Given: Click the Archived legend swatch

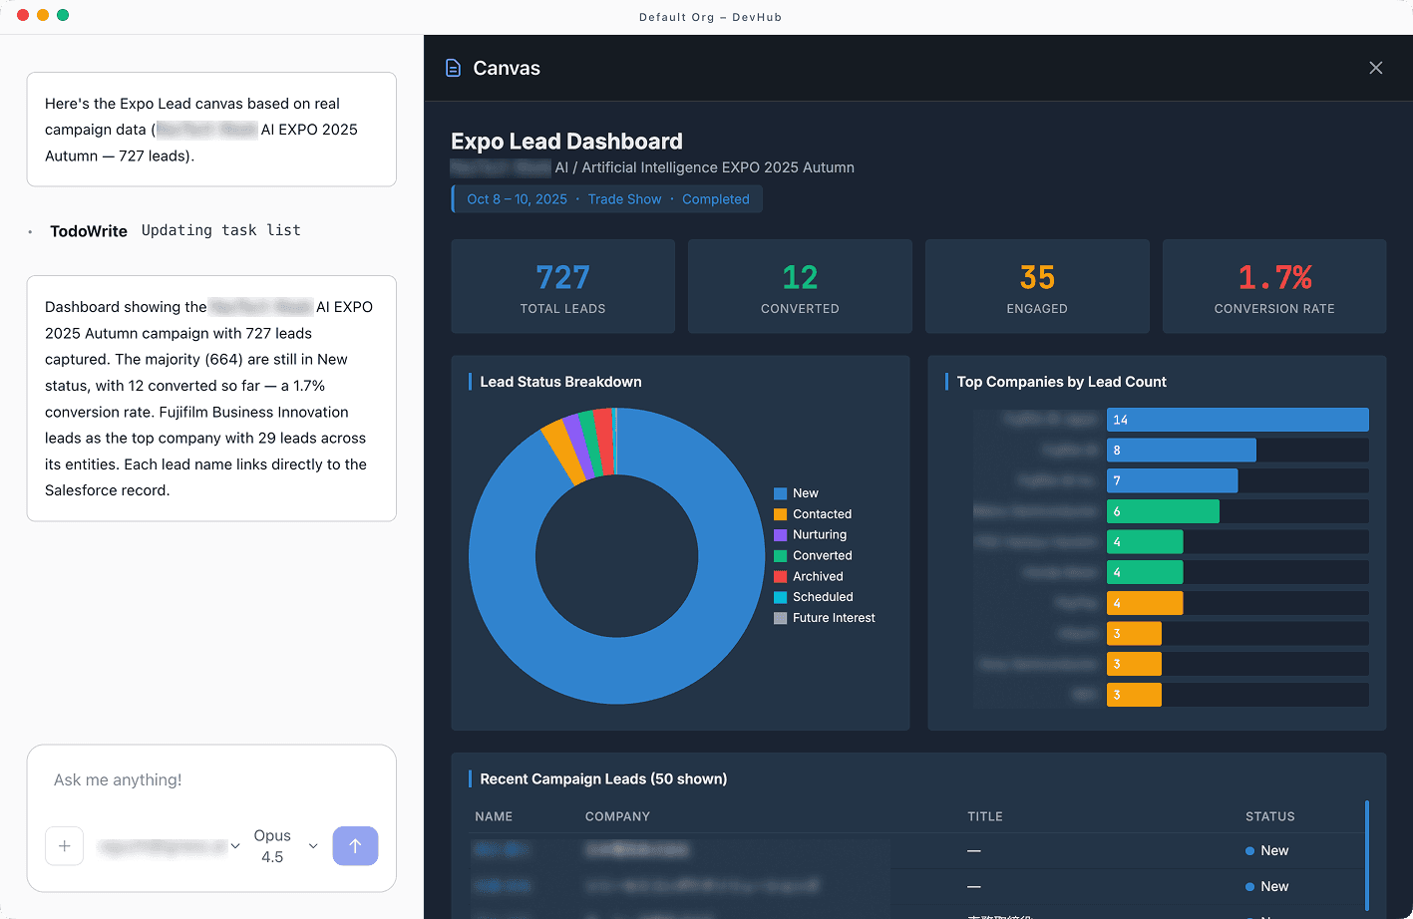Looking at the screenshot, I should [x=781, y=576].
